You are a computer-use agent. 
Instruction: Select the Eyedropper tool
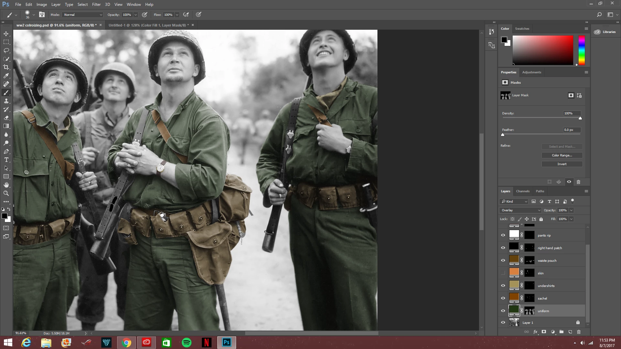pyautogui.click(x=6, y=76)
